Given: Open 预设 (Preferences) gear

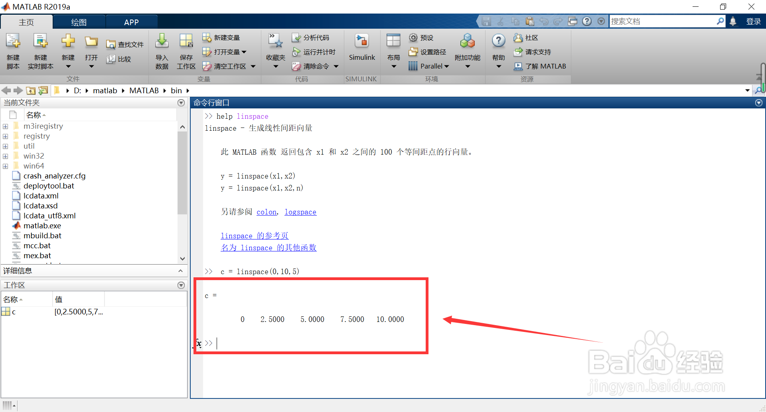Looking at the screenshot, I should [x=421, y=37].
